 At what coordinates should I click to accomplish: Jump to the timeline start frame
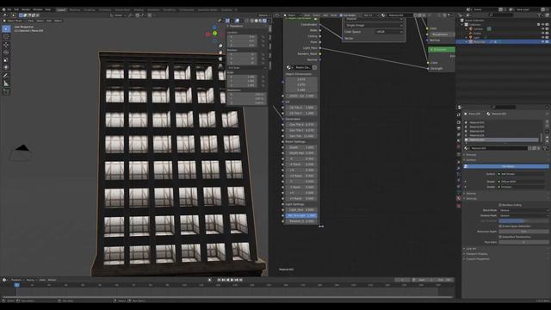pyautogui.click(x=219, y=280)
